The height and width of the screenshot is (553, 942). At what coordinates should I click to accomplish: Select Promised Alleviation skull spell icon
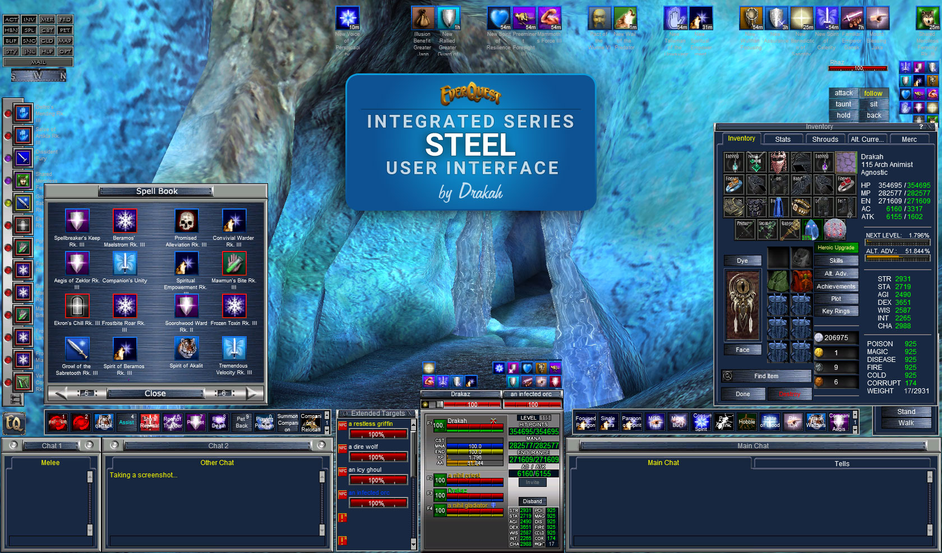pos(186,221)
